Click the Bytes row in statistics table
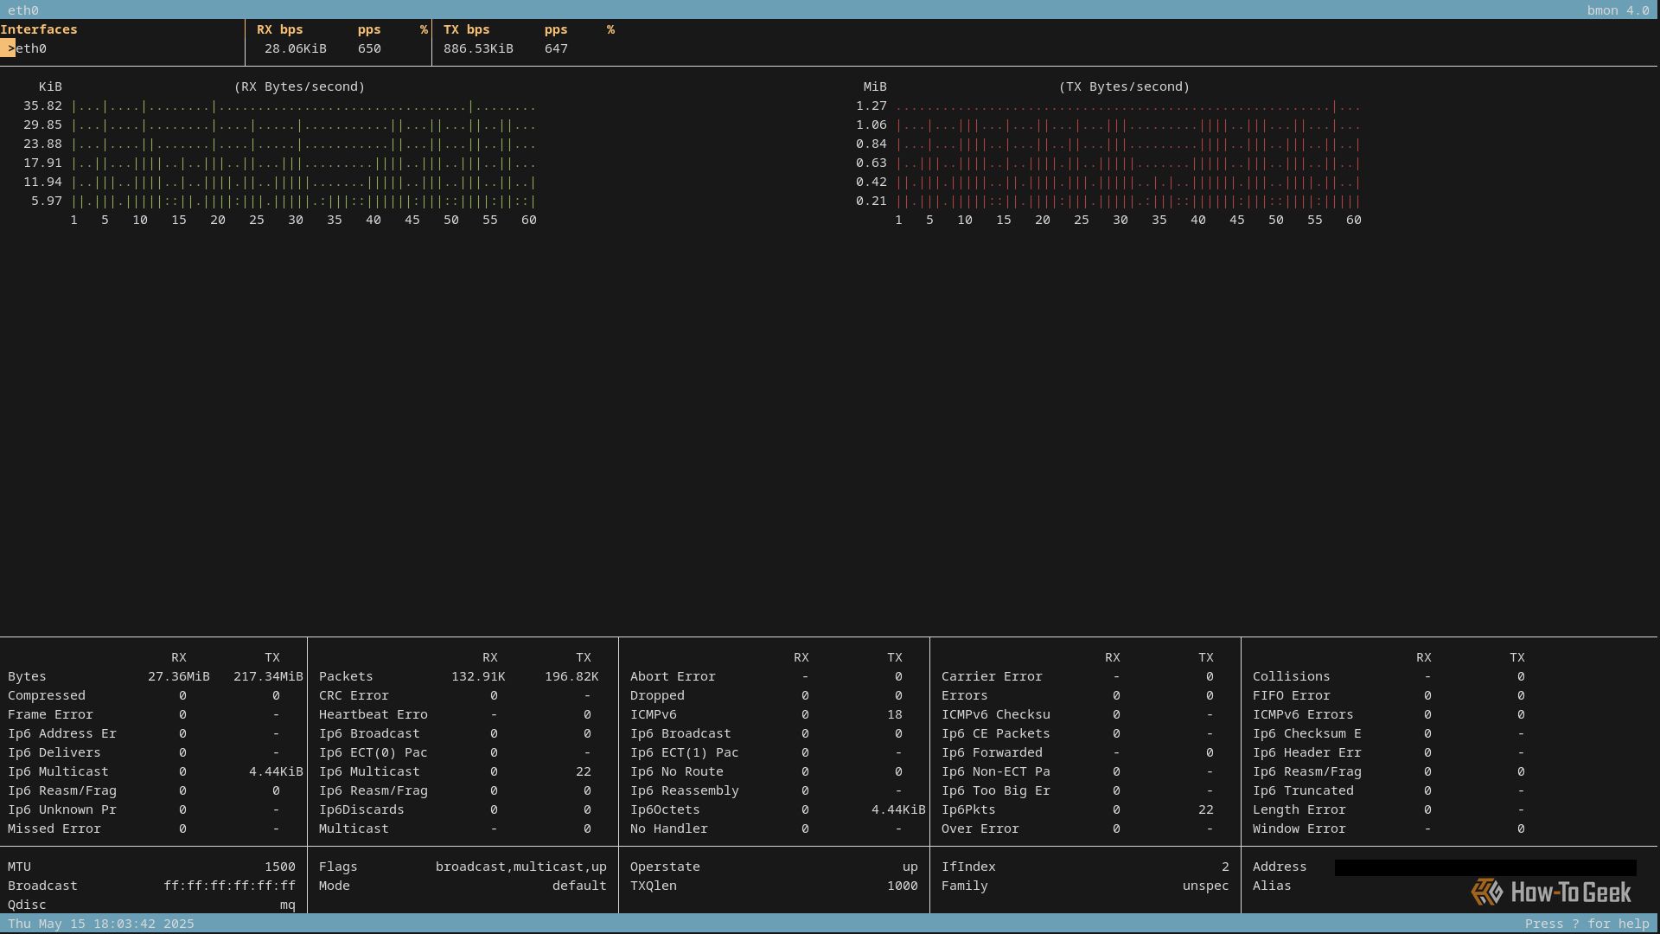Viewport: 1660px width, 934px height. click(27, 676)
